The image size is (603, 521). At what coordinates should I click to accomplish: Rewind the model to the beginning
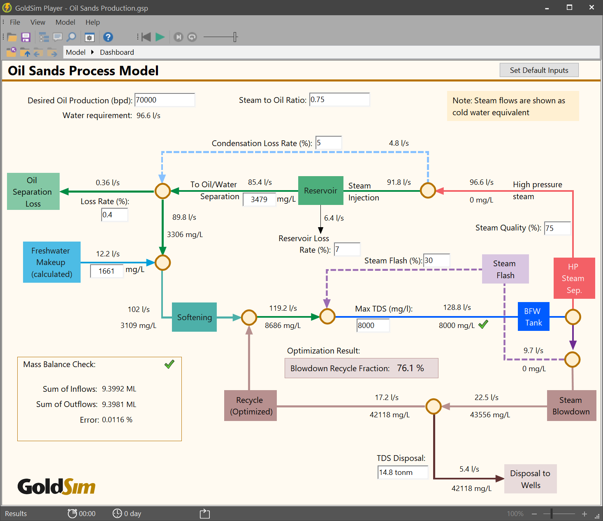[x=146, y=37]
